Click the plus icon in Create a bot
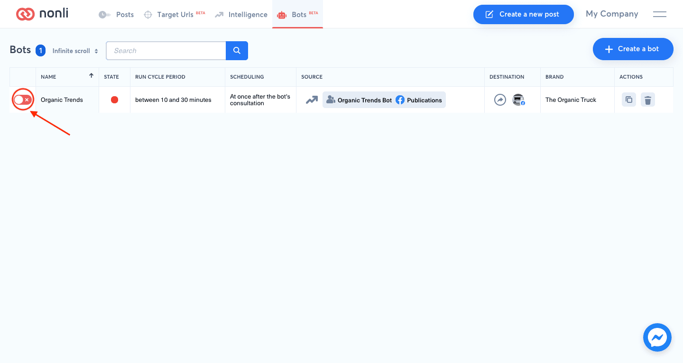 pyautogui.click(x=609, y=49)
